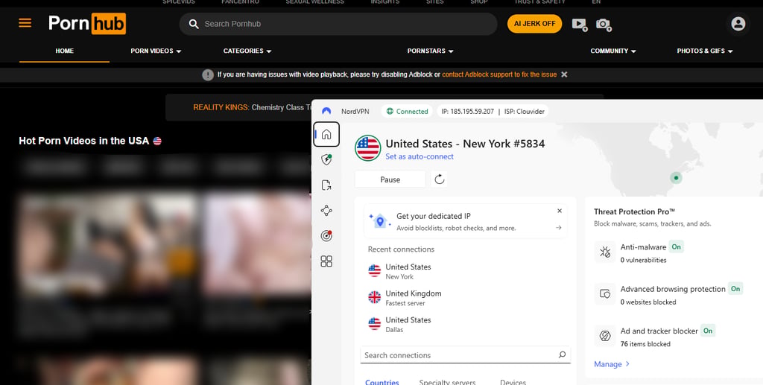This screenshot has height=385, width=763.
Task: Click Set as auto-connect link
Action: 420,156
